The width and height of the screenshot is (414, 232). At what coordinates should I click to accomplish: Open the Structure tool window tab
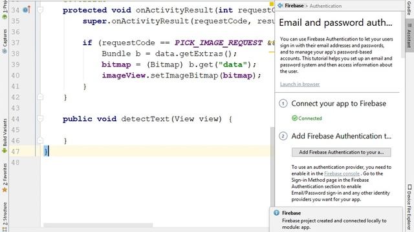tap(5, 217)
